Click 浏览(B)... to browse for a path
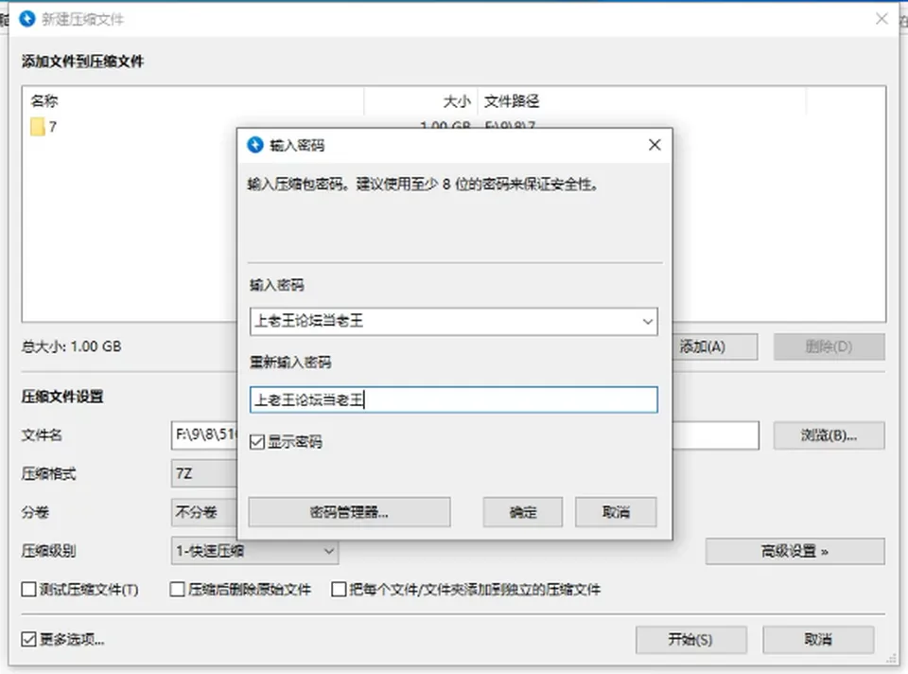The image size is (908, 674). click(829, 435)
